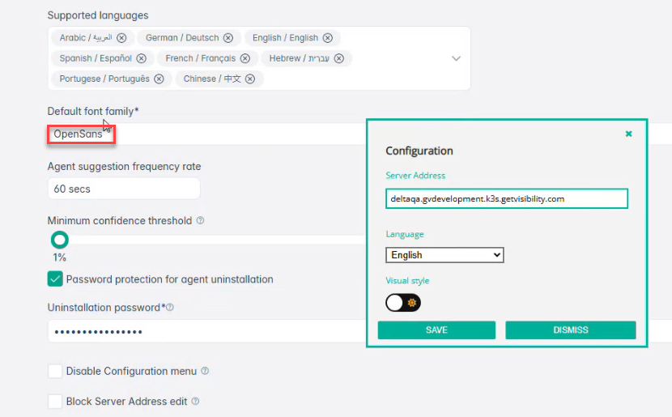Image resolution: width=672 pixels, height=417 pixels.
Task: Uncheck Password protection for agent uninstallation
Action: 55,279
